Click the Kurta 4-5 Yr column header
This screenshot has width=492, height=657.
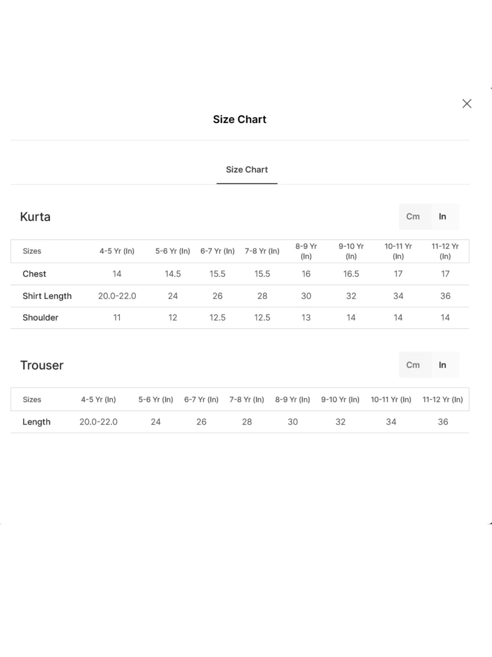tap(117, 251)
